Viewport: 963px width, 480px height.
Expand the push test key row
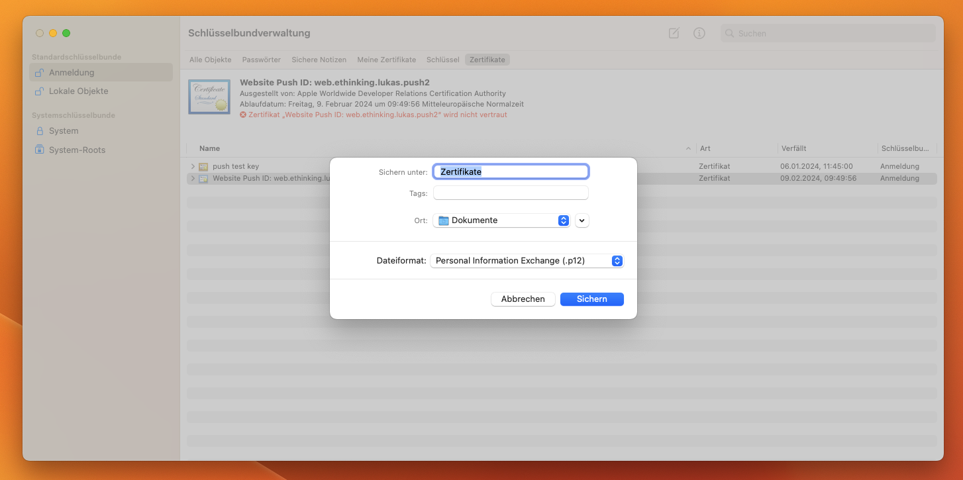click(x=193, y=167)
